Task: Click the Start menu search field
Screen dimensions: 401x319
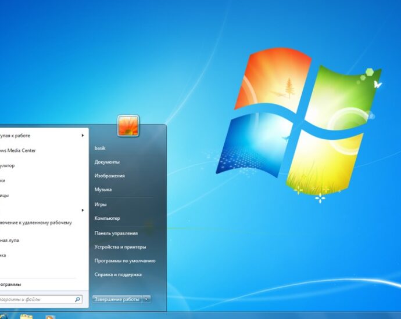Action: tap(35, 299)
